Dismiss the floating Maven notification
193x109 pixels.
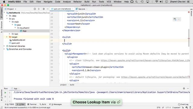tap(179, 19)
